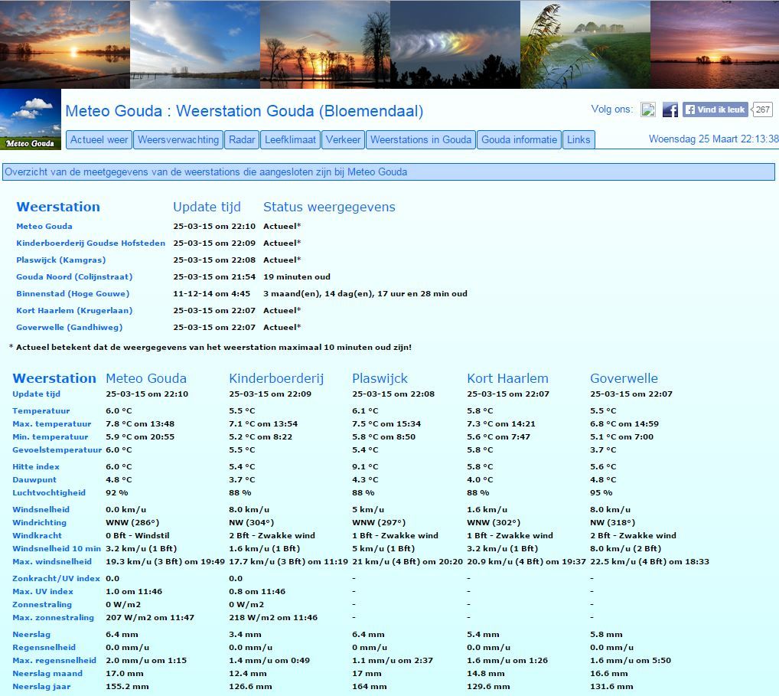Open Kort Haarlem (Krugerlaan) station link
This screenshot has width=779, height=696.
(74, 311)
